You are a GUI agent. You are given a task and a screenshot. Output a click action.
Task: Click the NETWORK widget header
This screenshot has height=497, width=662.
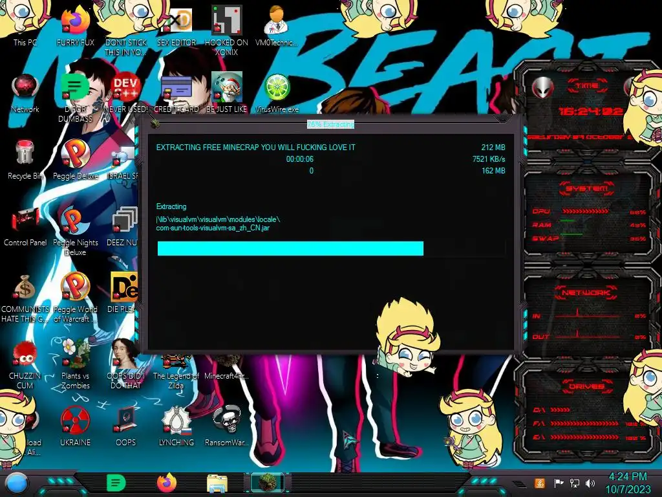coord(586,293)
